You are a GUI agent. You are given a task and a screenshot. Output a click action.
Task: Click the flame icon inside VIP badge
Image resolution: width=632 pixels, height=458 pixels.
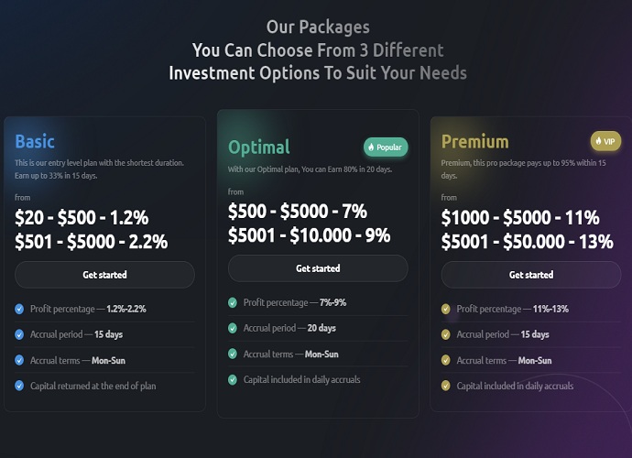pos(598,141)
